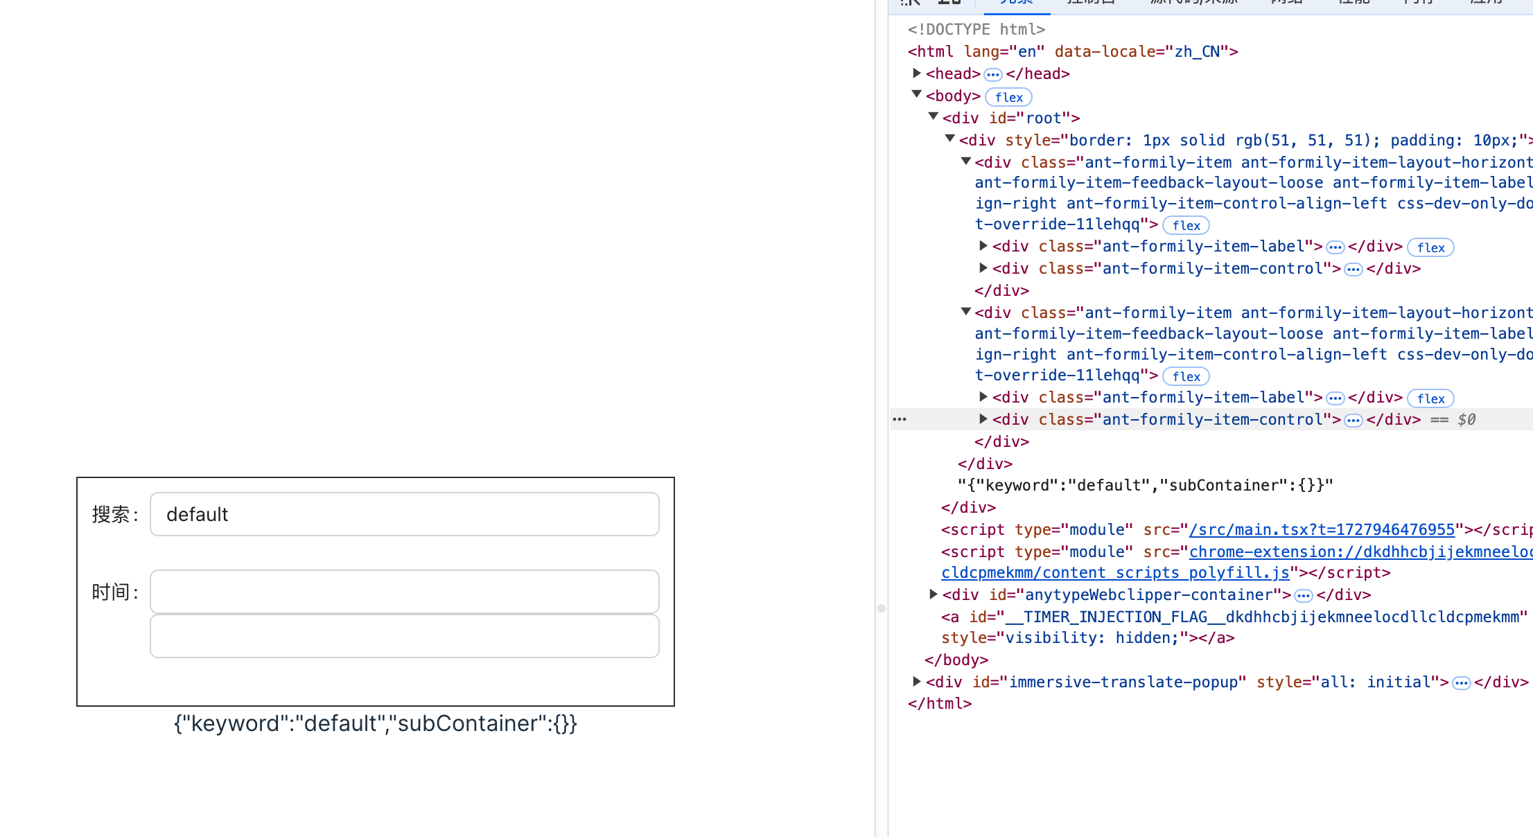The image size is (1533, 837).
Task: Expand second ant-formily-item-label div
Action: tap(983, 397)
